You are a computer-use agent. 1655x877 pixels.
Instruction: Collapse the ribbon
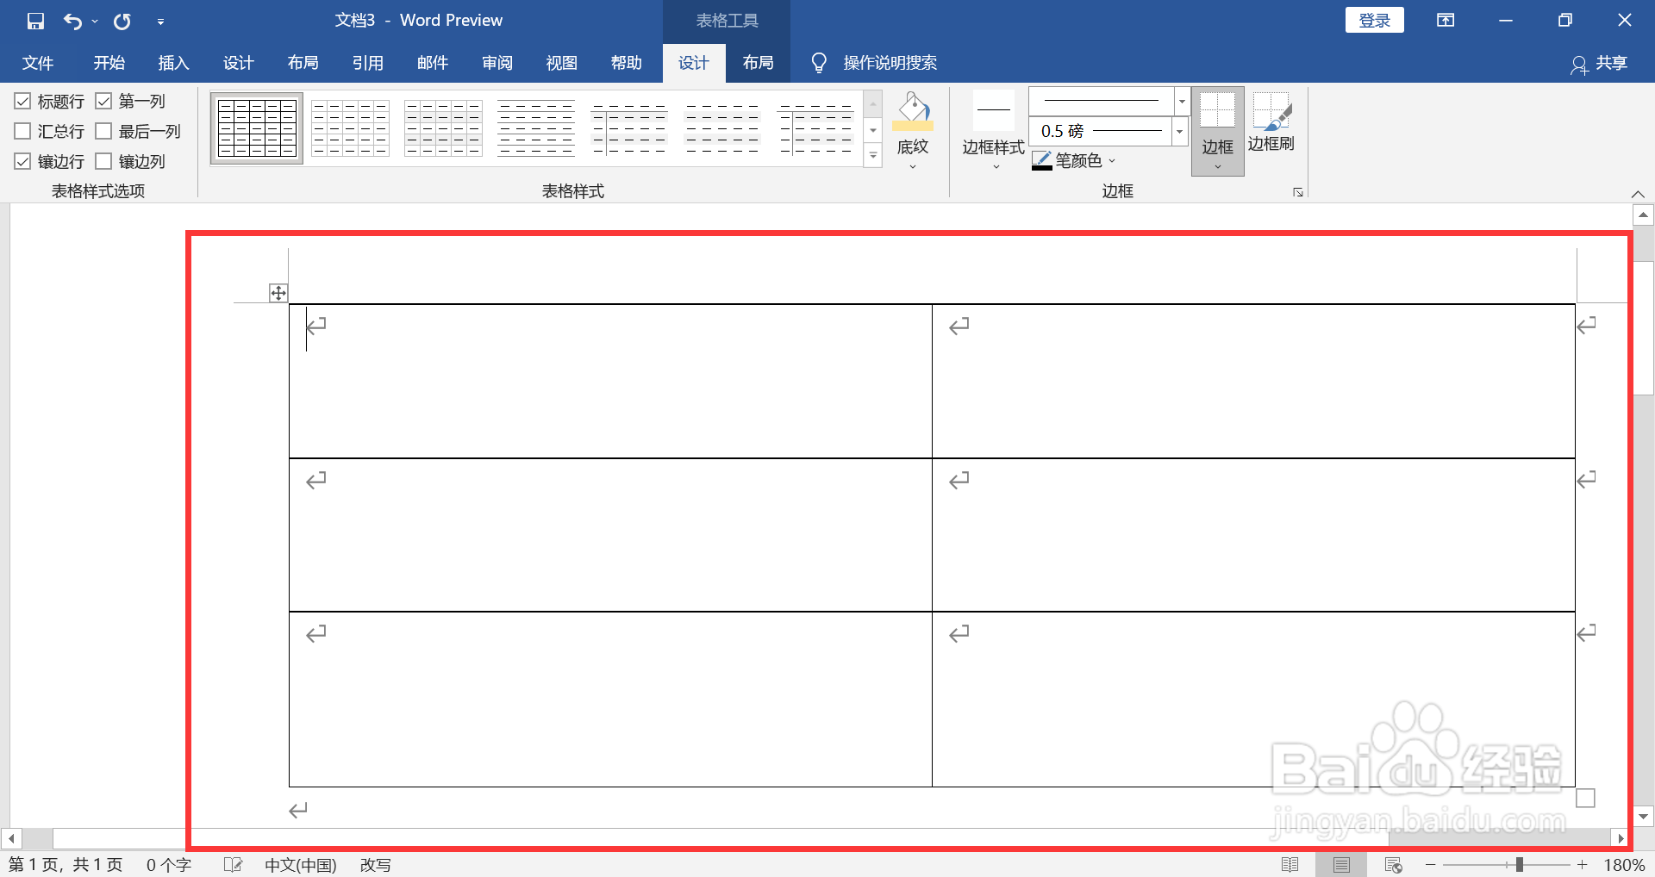pyautogui.click(x=1638, y=194)
